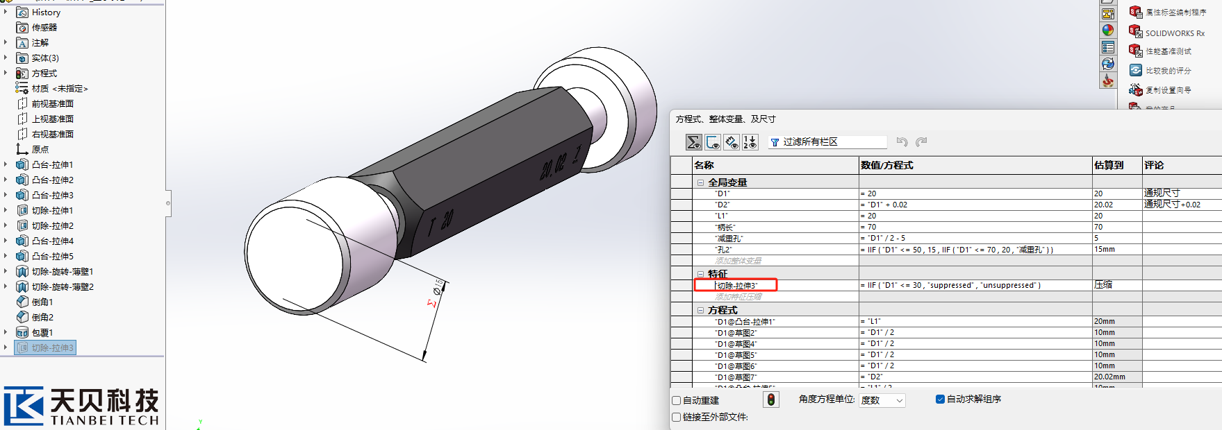Screen dimensions: 1222x430
Task: Switch to Ordered View icon
Action: (750, 142)
